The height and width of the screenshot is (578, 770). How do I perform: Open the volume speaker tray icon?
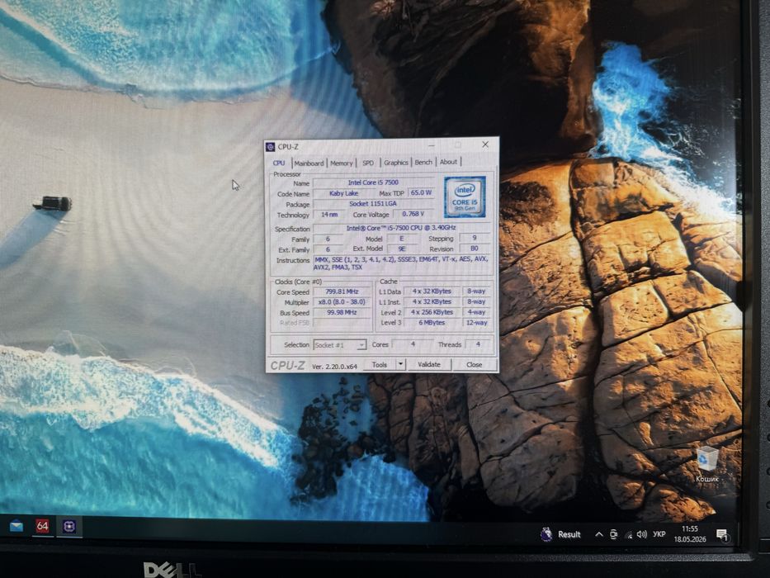pyautogui.click(x=641, y=534)
